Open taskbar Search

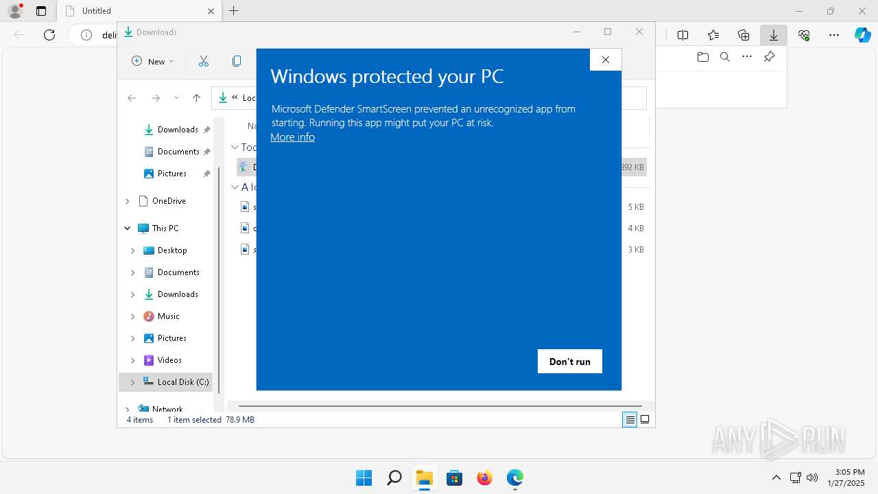click(x=394, y=478)
